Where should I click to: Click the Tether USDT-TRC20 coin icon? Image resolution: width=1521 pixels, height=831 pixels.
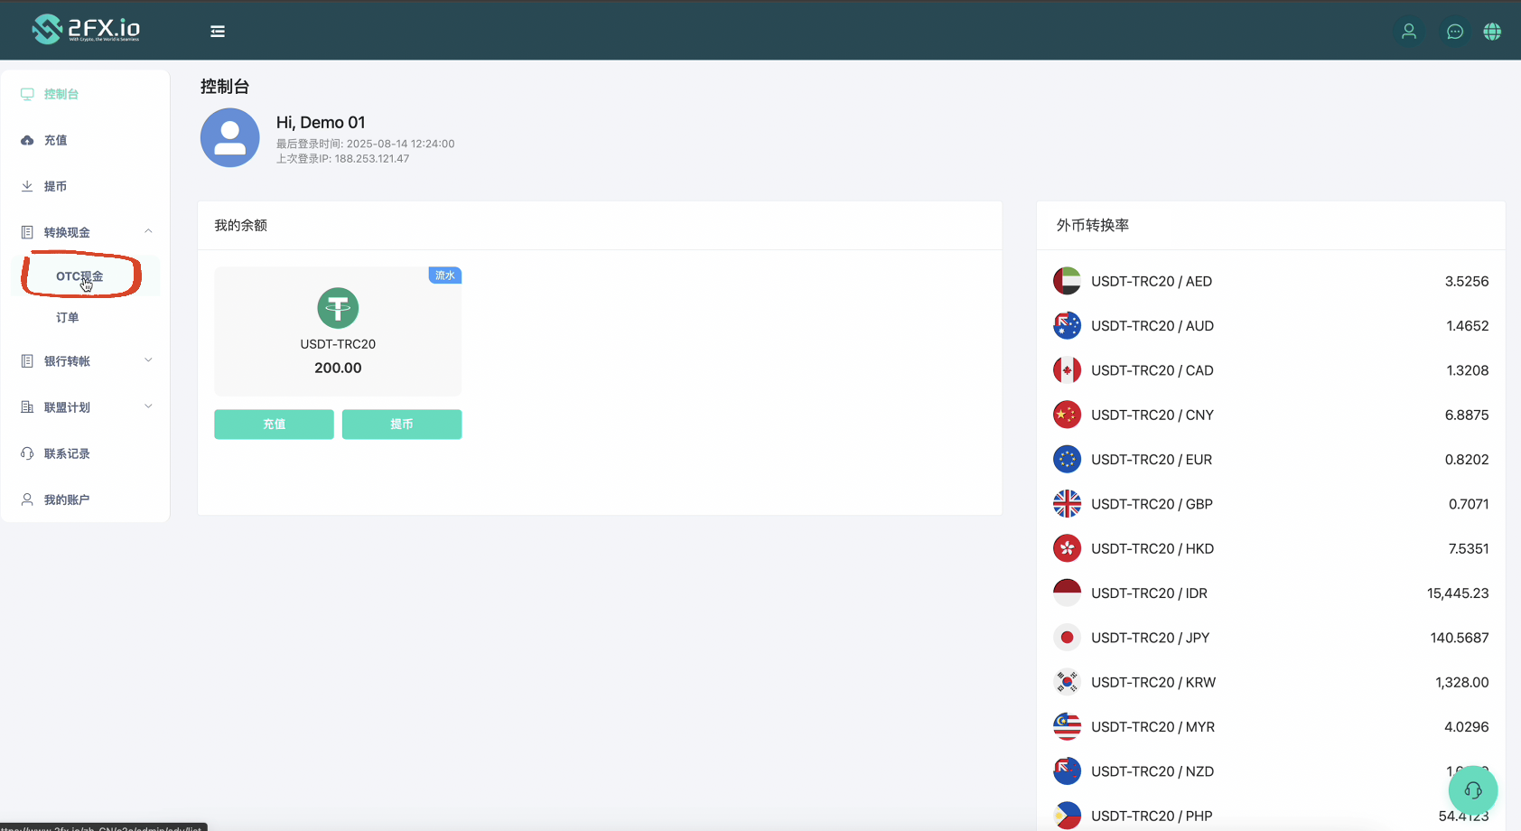coord(338,308)
